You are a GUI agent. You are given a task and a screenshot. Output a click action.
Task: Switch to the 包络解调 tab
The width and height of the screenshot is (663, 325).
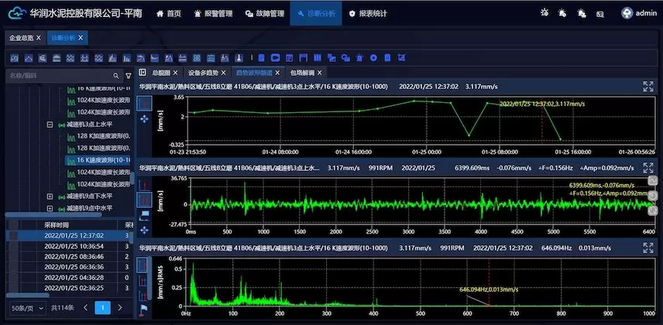[x=302, y=73]
